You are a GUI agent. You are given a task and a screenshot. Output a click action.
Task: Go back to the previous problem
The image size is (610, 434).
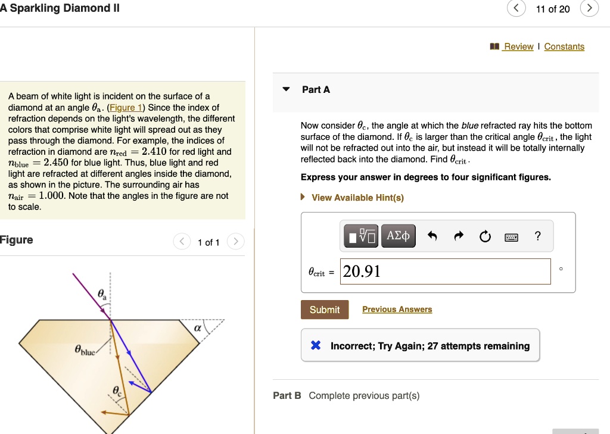pyautogui.click(x=516, y=8)
